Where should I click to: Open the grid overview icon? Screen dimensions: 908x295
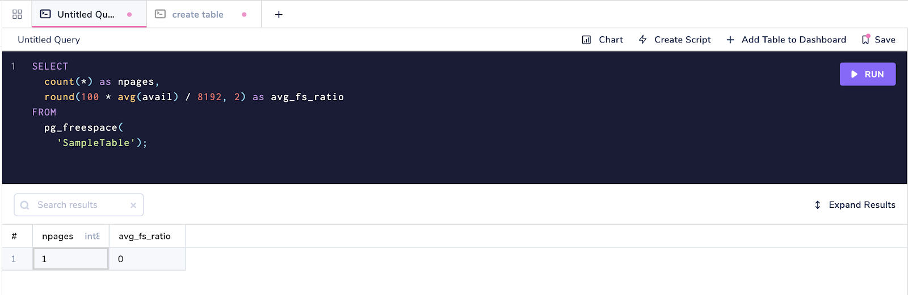click(17, 14)
